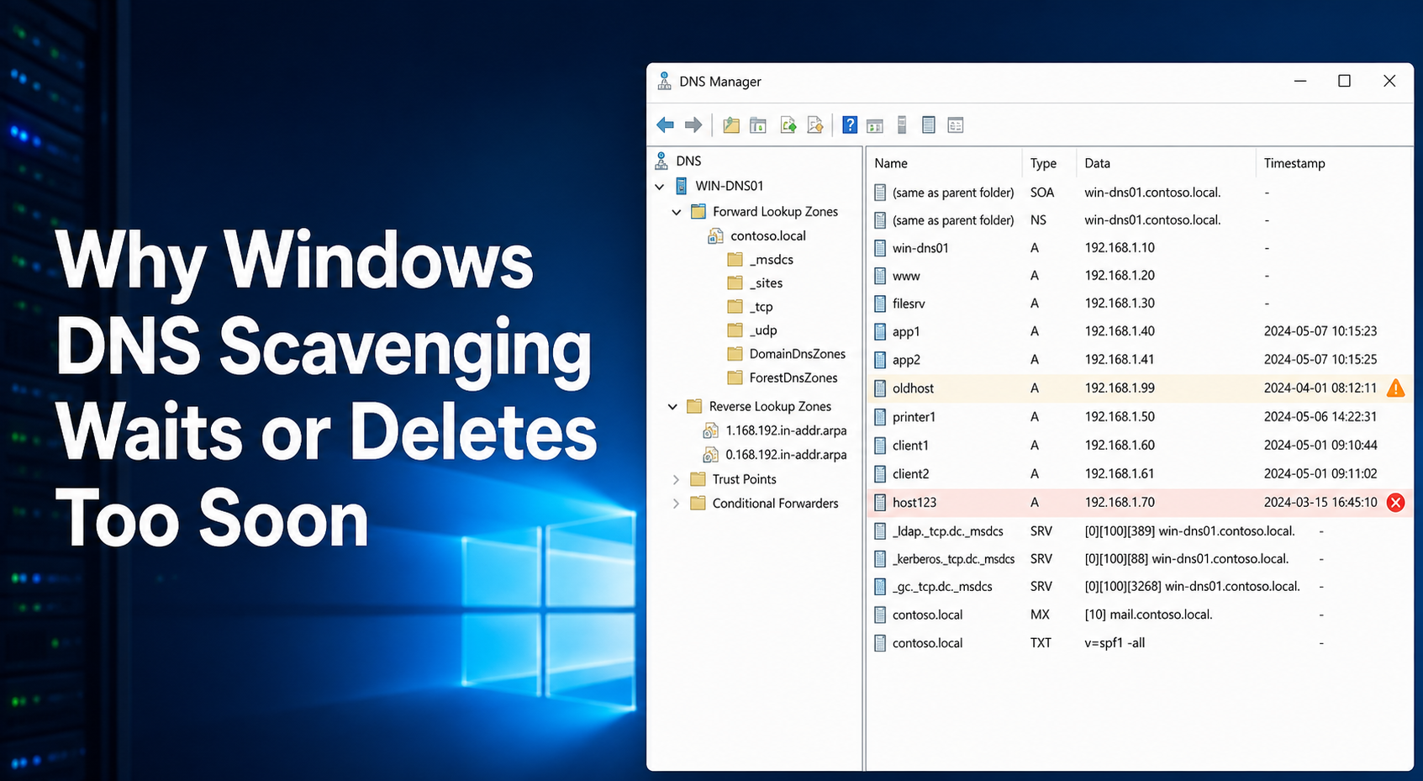Click the 192.168.1.99 data cell

coord(1120,388)
